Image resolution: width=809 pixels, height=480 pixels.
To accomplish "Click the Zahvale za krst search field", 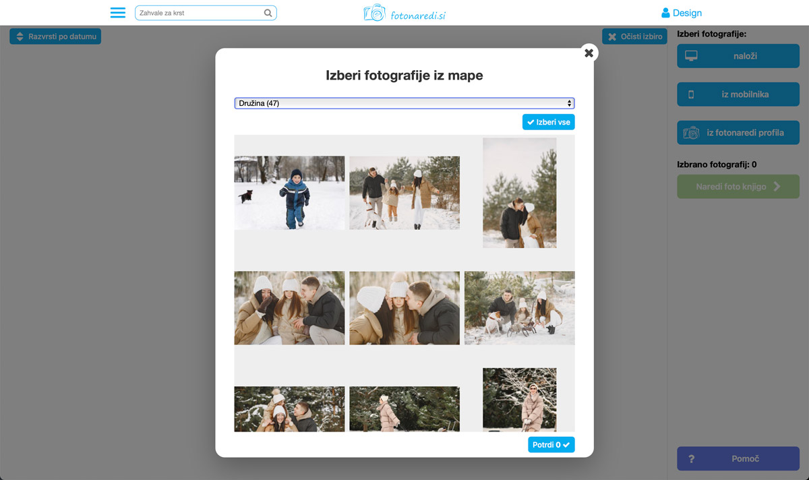I will pos(199,13).
